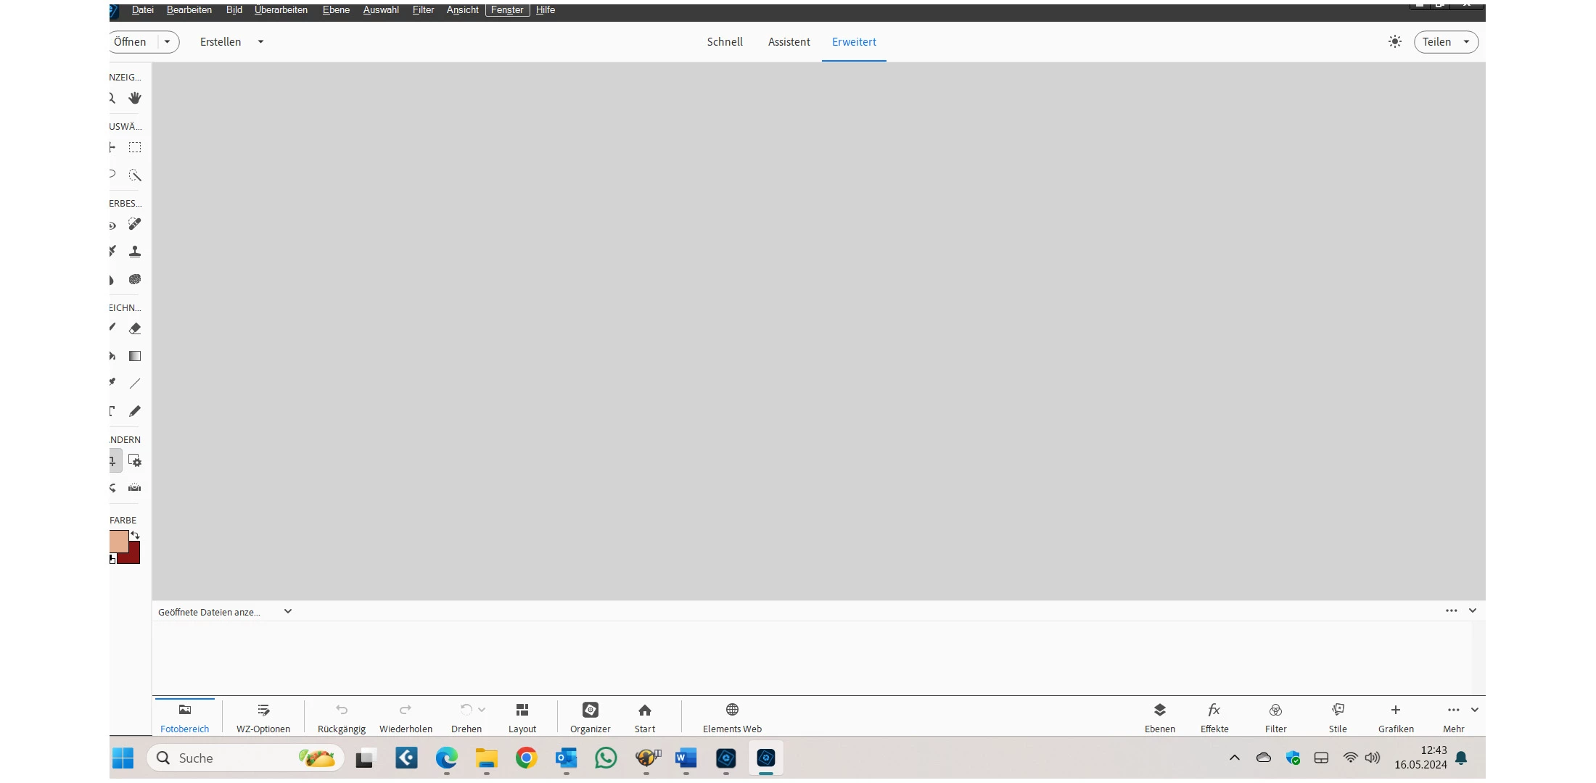Open the Ebenen layers panel

1159,716
